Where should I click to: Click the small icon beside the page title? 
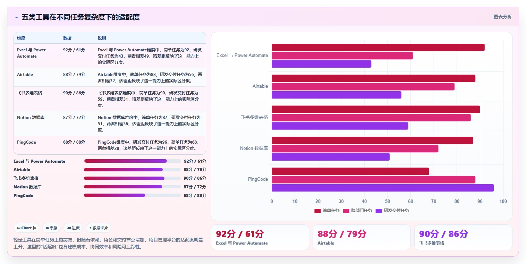(16, 17)
